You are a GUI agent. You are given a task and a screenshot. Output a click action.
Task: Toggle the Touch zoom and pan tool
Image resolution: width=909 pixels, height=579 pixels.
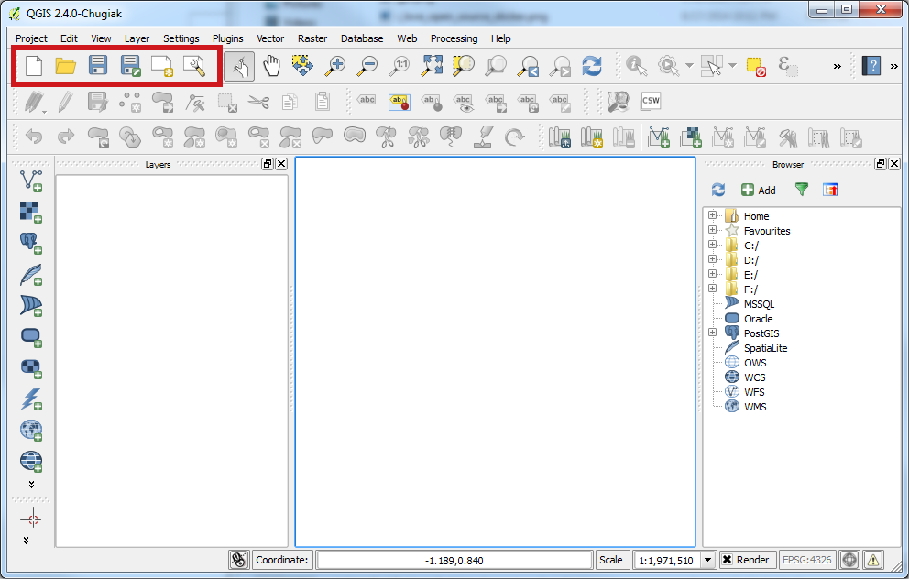(x=239, y=66)
